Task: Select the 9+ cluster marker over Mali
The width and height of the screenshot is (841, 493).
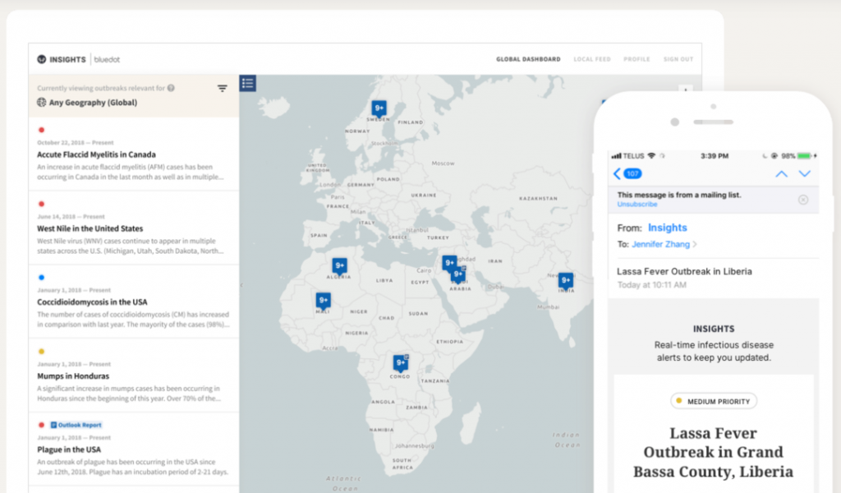Action: pos(323,301)
